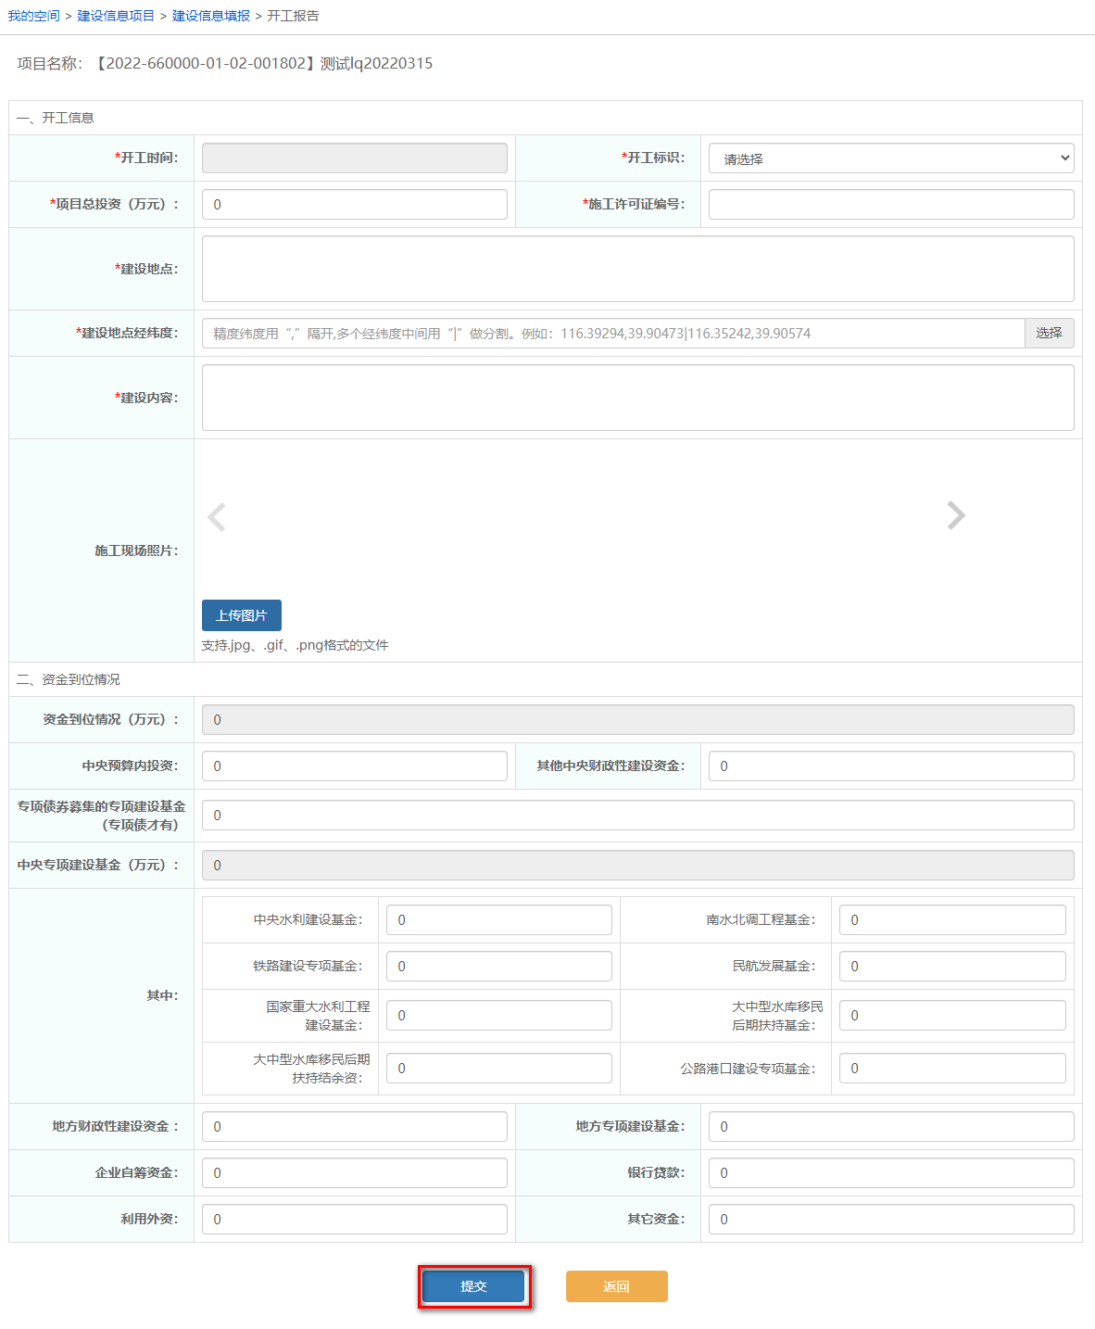Navigate to 建设信息填报 breadcrumb link
This screenshot has width=1095, height=1329.
(x=211, y=16)
